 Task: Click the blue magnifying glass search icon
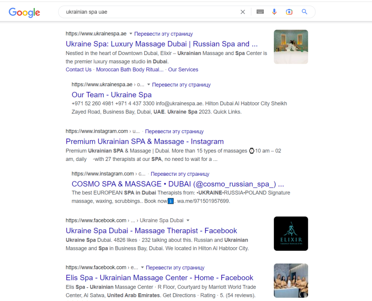[x=304, y=12]
